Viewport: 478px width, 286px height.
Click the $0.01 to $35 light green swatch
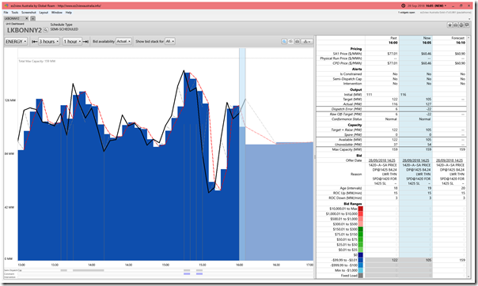click(x=360, y=250)
